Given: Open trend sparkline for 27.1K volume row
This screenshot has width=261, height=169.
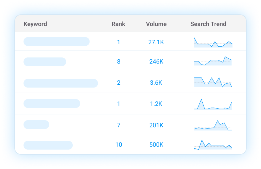Looking at the screenshot, I should pyautogui.click(x=213, y=43).
